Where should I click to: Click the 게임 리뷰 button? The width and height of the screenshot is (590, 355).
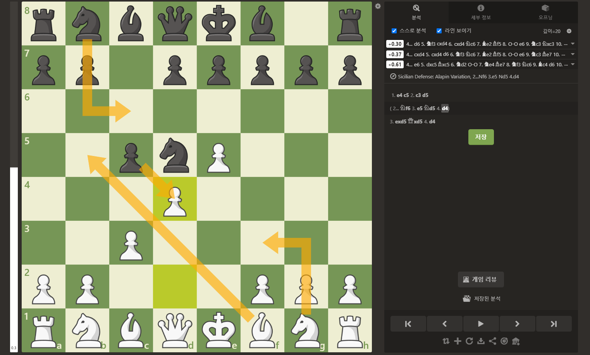481,279
